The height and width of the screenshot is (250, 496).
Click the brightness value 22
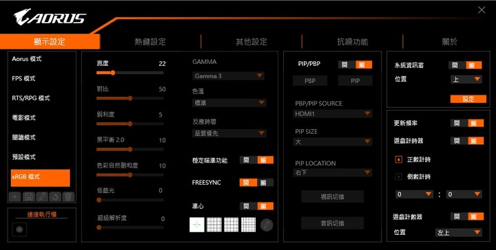click(163, 64)
